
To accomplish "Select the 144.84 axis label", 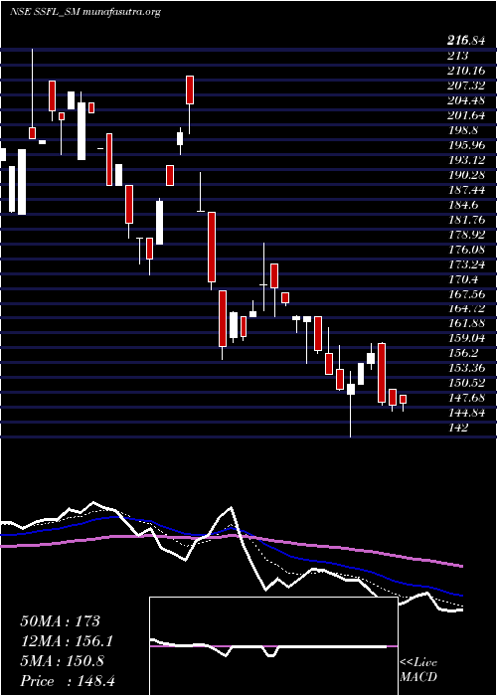I will [466, 413].
